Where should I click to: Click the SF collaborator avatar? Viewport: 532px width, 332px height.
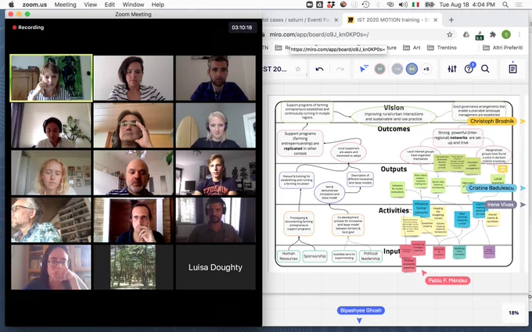pos(380,69)
